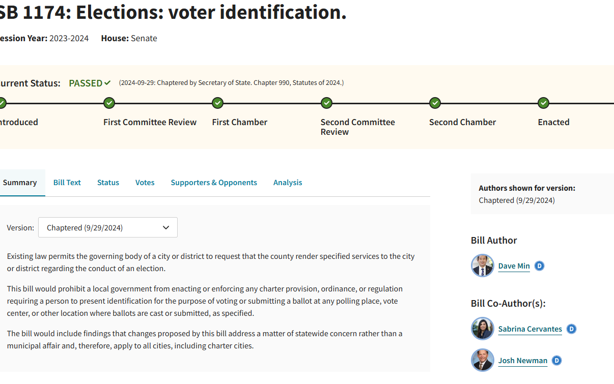The width and height of the screenshot is (614, 384).
Task: Select the Supporters & Opponents tab
Action: click(x=214, y=183)
